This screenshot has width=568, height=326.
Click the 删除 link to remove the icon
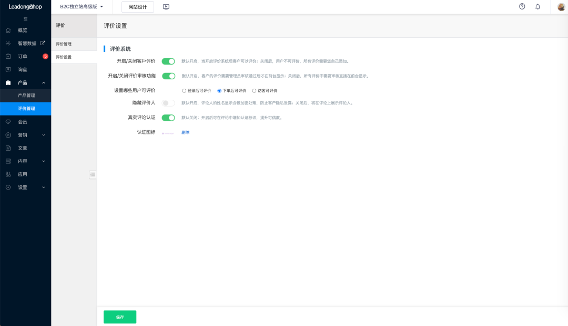click(185, 132)
